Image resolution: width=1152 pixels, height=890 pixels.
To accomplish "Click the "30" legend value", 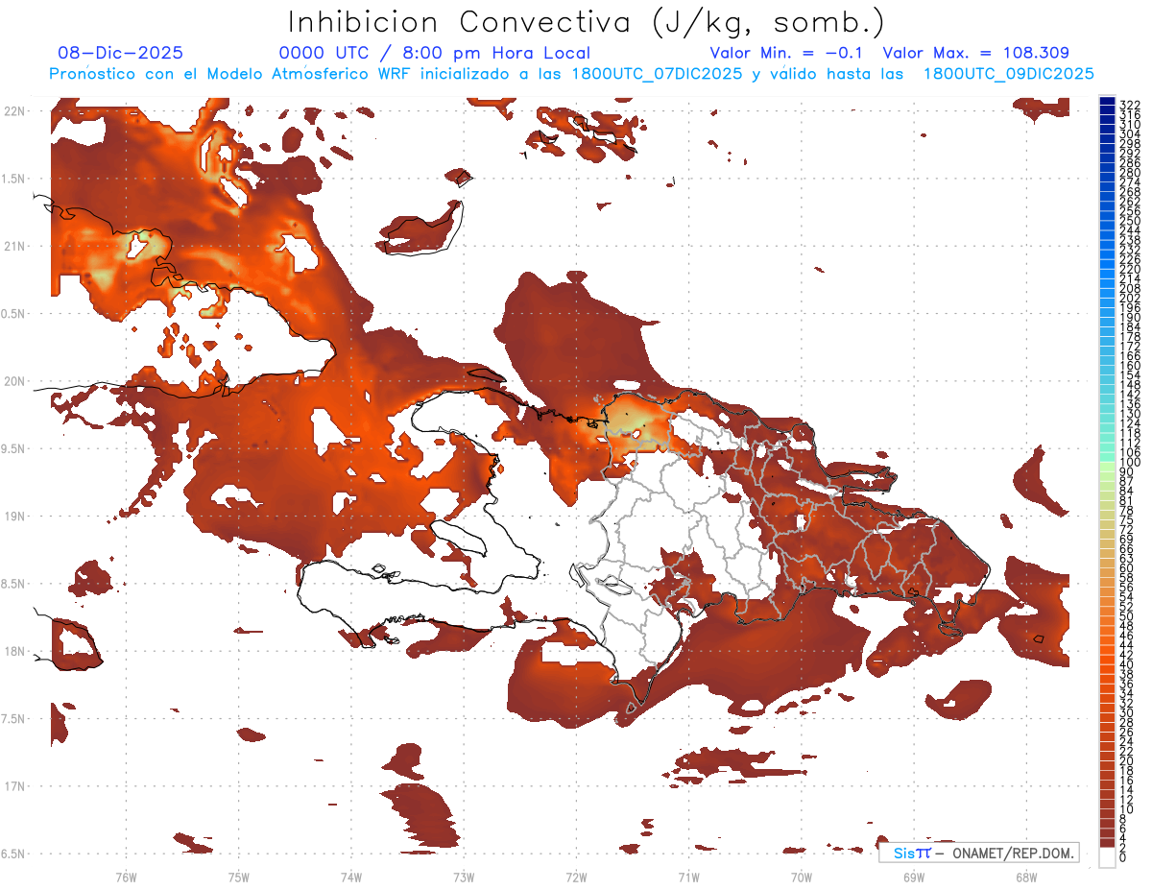I will click(x=1127, y=712).
